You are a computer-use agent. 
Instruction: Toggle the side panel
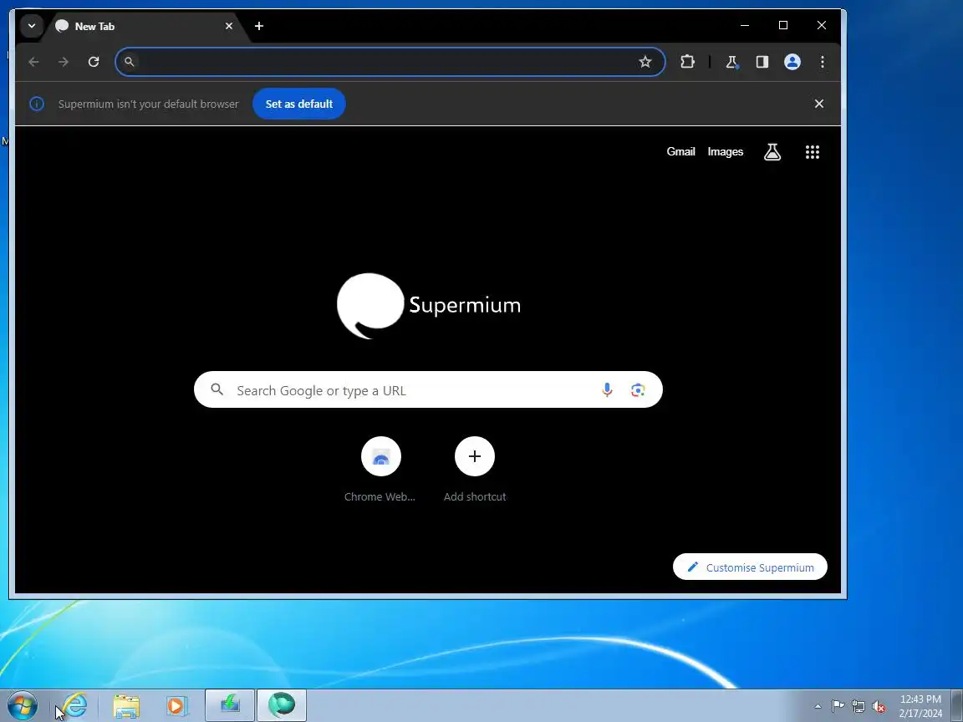point(762,61)
